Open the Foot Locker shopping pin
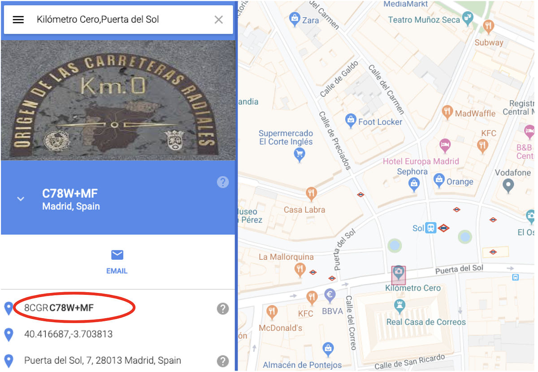Image resolution: width=538 pixels, height=372 pixels. (x=351, y=120)
